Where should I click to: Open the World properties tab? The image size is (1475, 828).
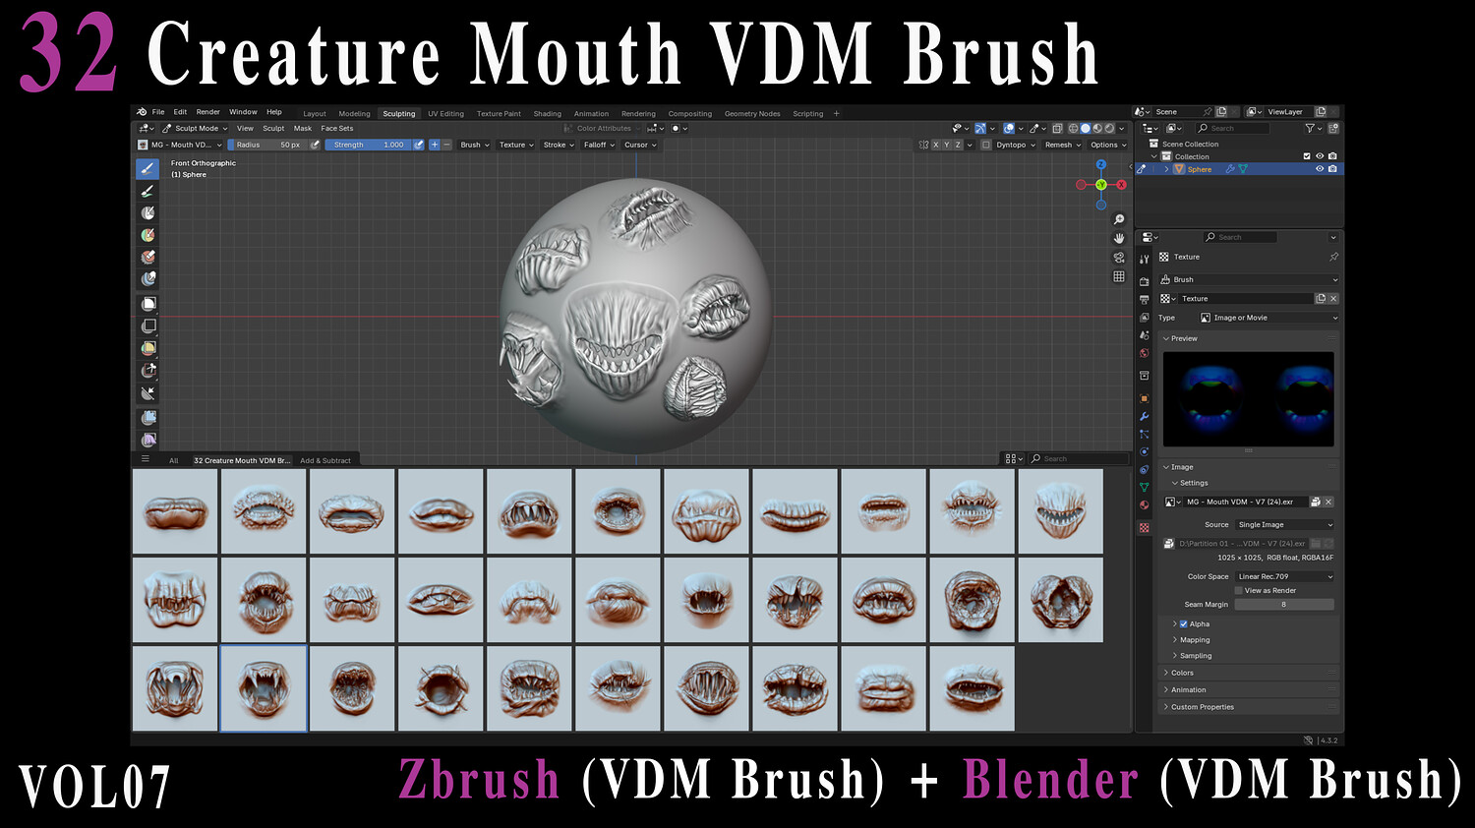coord(1144,353)
